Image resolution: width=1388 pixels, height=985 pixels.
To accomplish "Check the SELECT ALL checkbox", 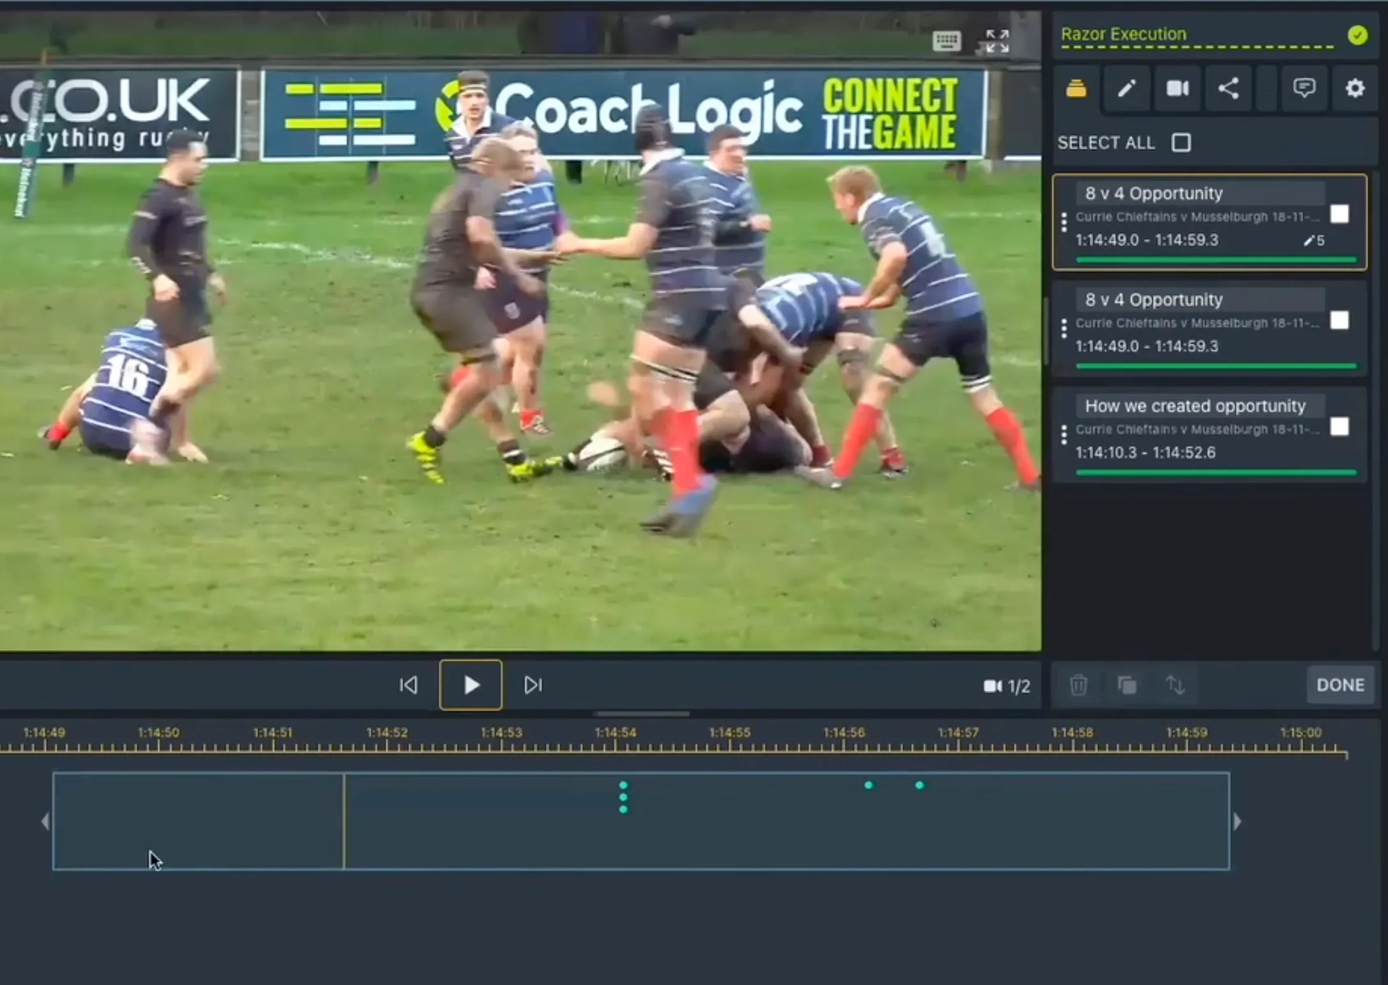I will 1181,142.
